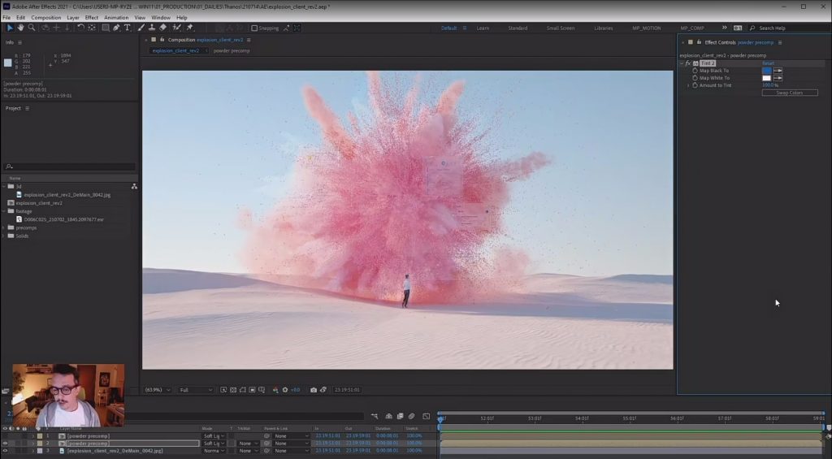
Task: Click the Map Black To blue swatch
Action: pyautogui.click(x=767, y=71)
